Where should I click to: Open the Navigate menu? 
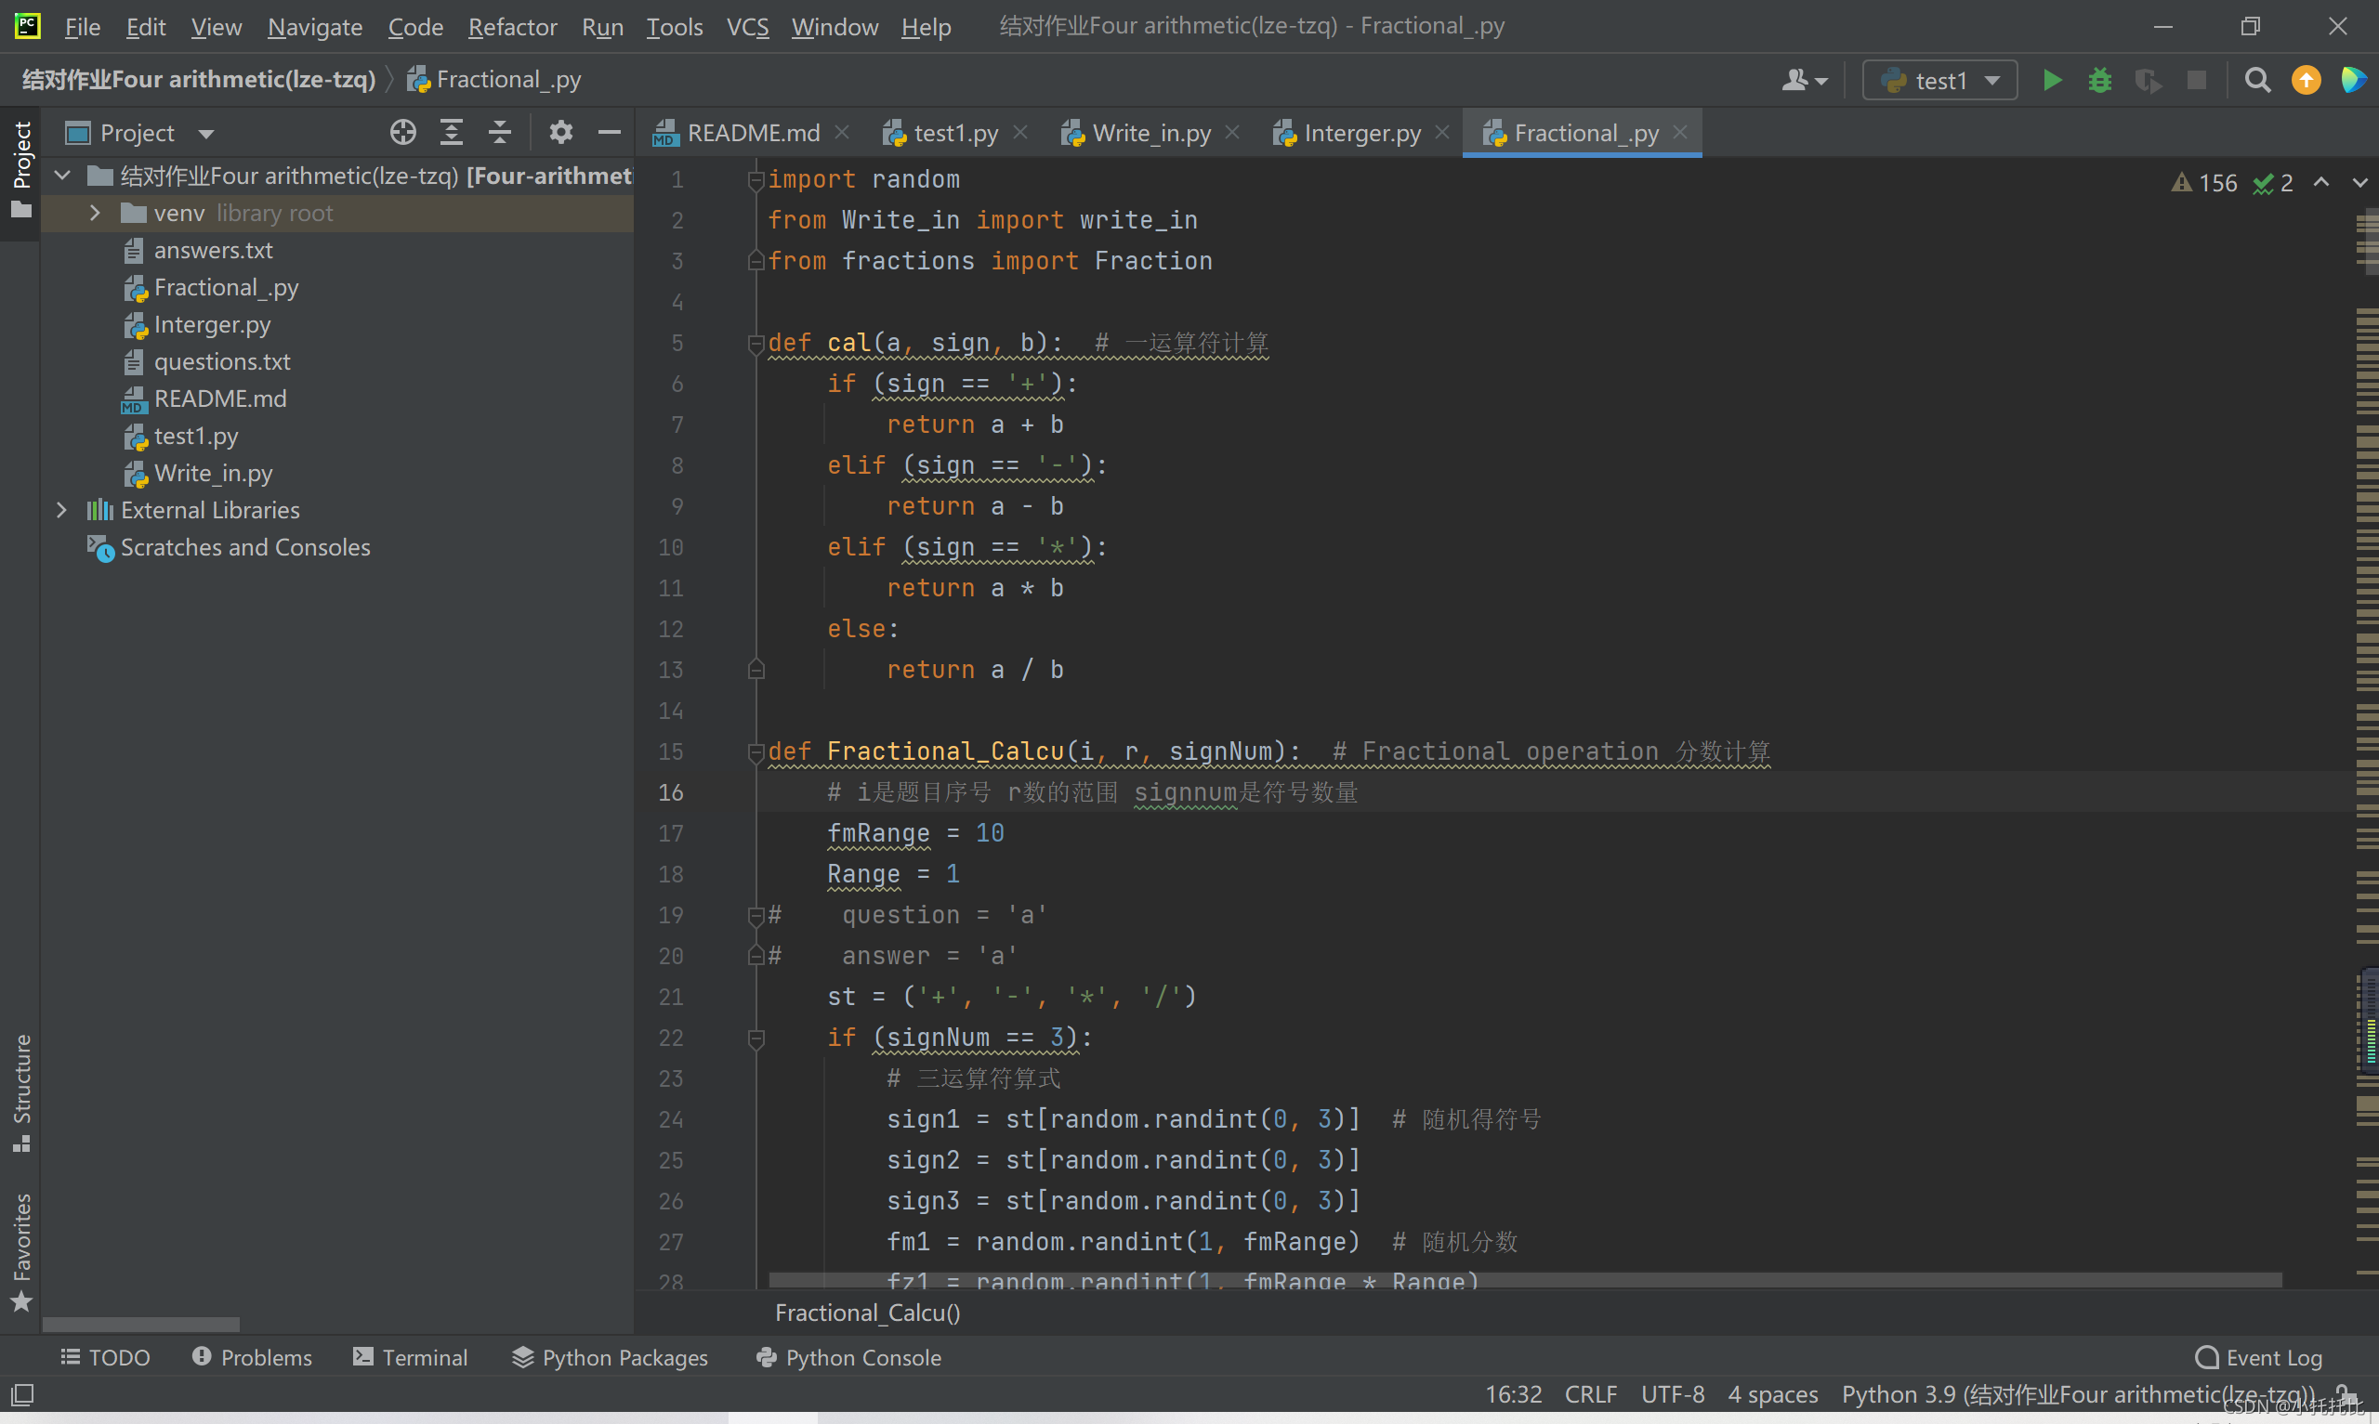[315, 27]
